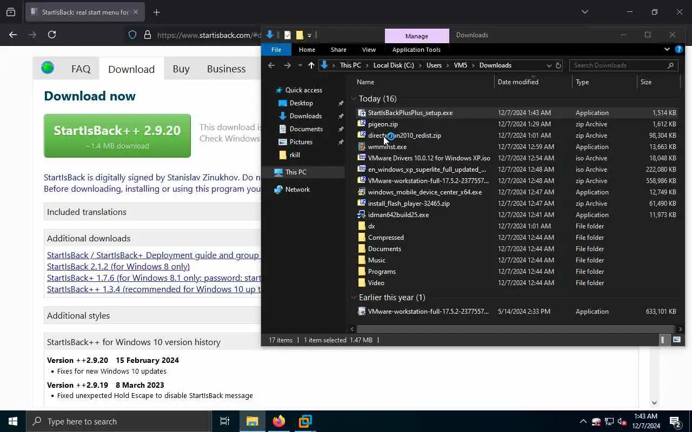Screen dimensions: 692x432
Task: Select install_flash_player-32465.zip icon
Action: [x=362, y=204]
